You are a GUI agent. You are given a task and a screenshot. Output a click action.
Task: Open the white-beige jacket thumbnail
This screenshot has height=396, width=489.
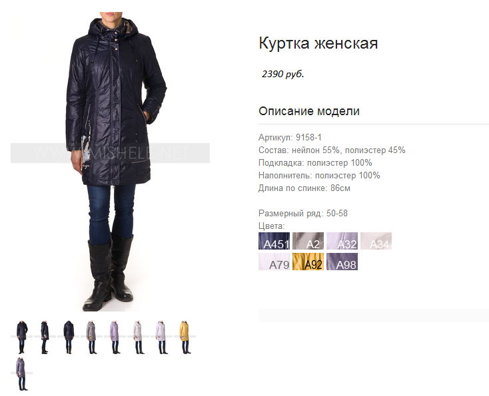click(139, 337)
